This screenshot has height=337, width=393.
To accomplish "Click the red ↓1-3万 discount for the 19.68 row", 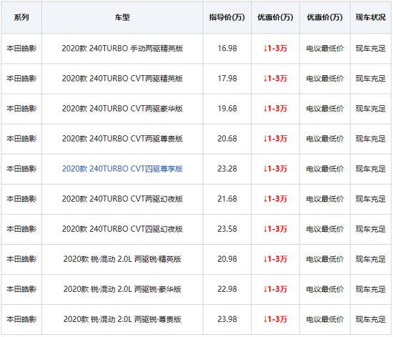I will 275,109.
